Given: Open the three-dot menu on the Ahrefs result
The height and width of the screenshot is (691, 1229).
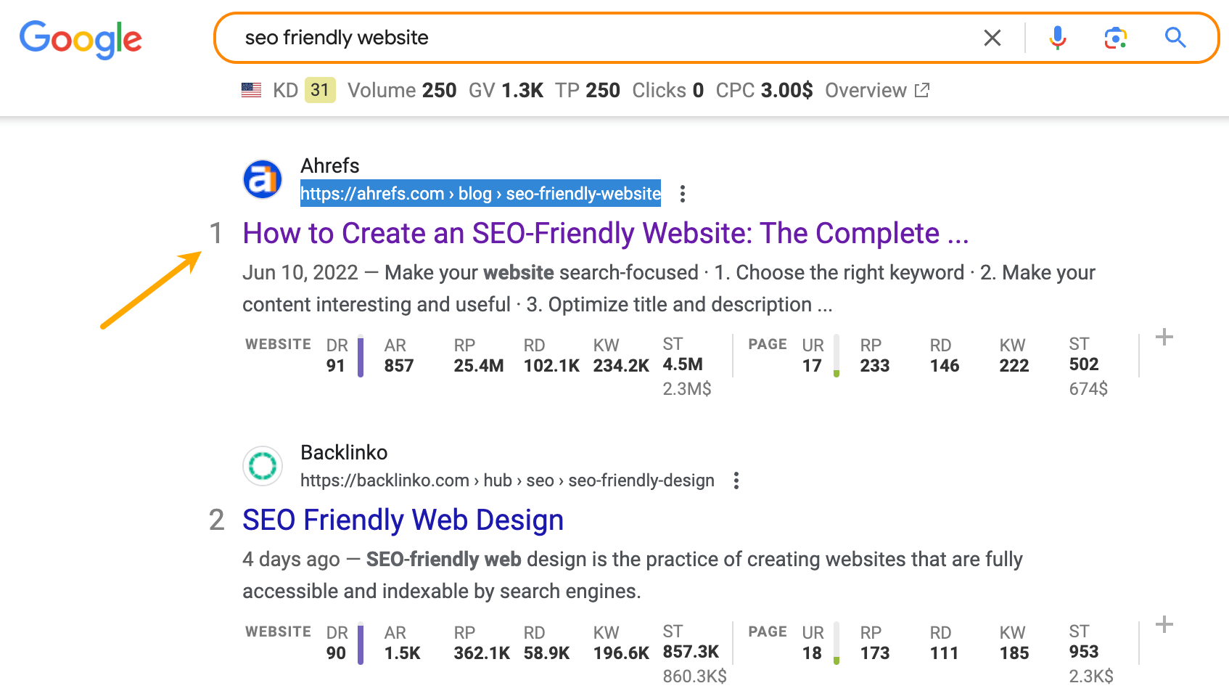Looking at the screenshot, I should 683,194.
